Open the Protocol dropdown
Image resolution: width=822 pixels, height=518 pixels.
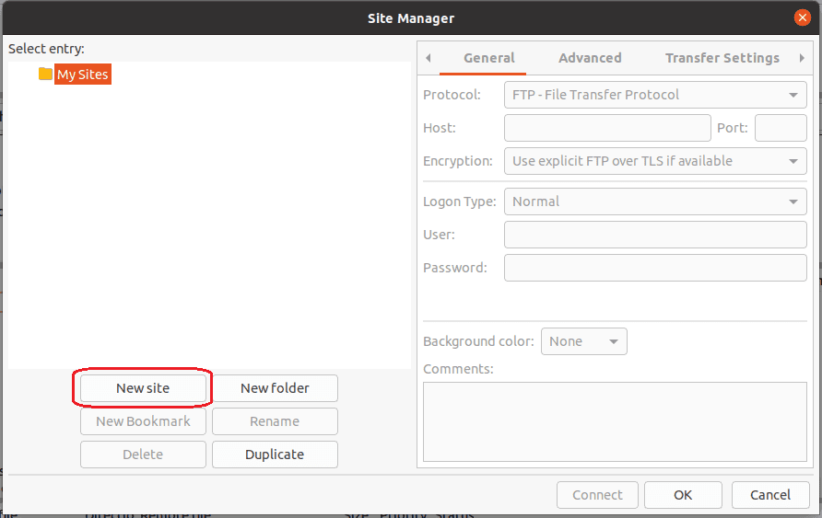click(x=655, y=95)
